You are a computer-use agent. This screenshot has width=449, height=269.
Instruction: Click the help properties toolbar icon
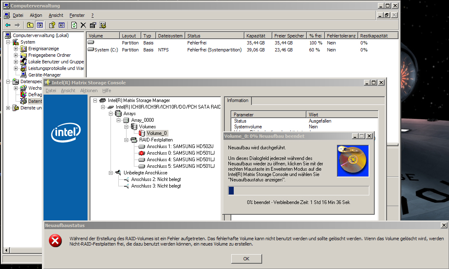[x=52, y=25]
